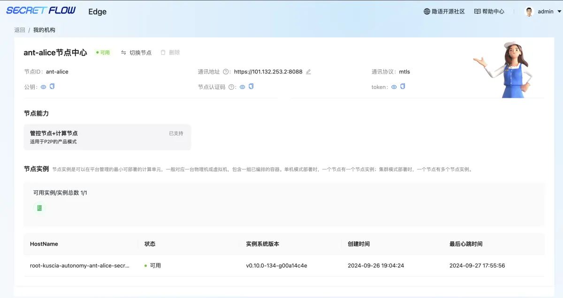Show help tooltip for 节点认证码
563x298 pixels.
231,87
